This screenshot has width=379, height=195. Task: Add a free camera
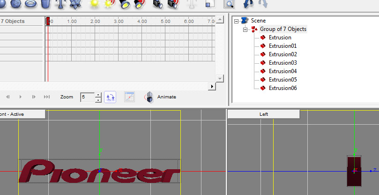(x=158, y=4)
